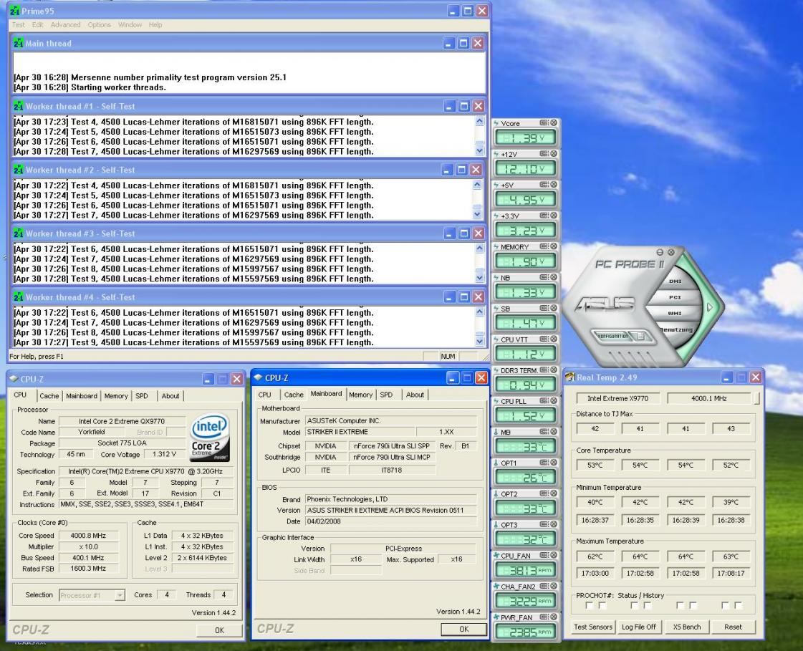Click the 4000.1 MHz field in Real Temp
803x651 pixels.
tap(708, 398)
